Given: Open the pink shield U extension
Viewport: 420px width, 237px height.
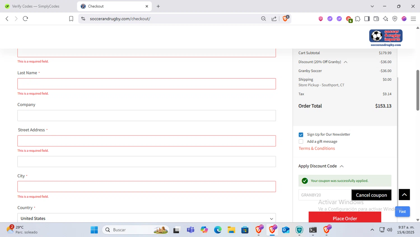Looking at the screenshot, I should pyautogui.click(x=321, y=19).
